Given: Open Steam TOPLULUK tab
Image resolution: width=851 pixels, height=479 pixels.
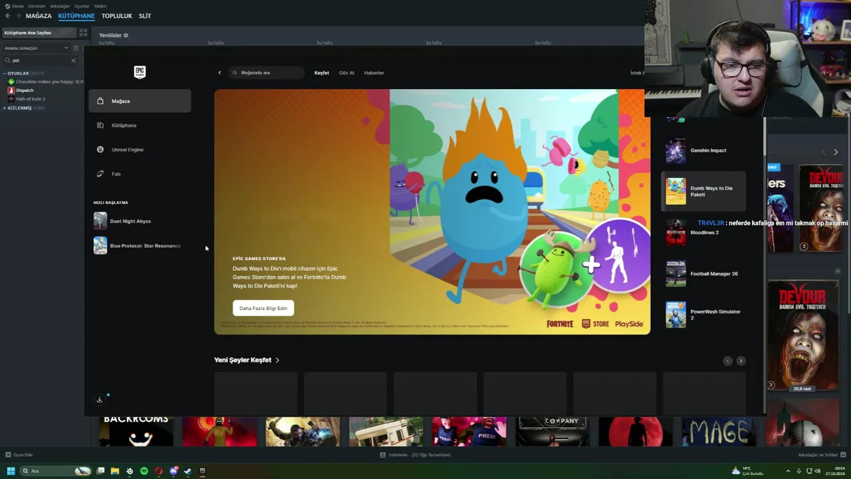Looking at the screenshot, I should pyautogui.click(x=117, y=16).
